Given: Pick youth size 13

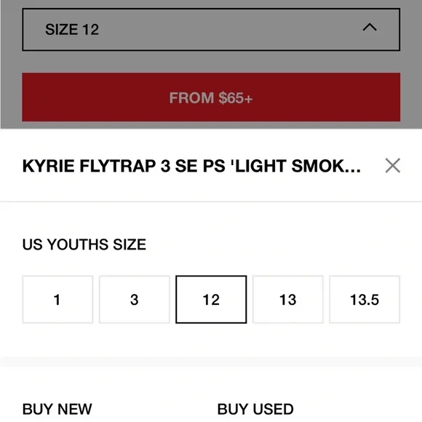Looking at the screenshot, I should tap(287, 299).
